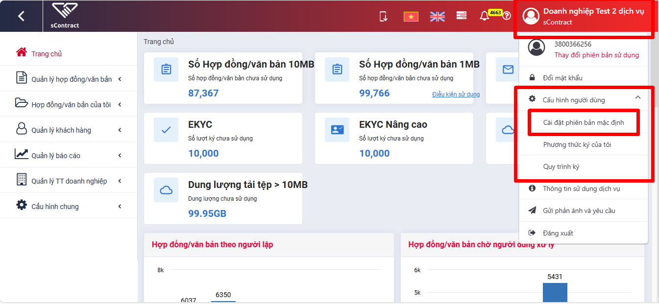This screenshot has width=659, height=304.
Task: Switch language with Vietnamese flag
Action: 411,17
